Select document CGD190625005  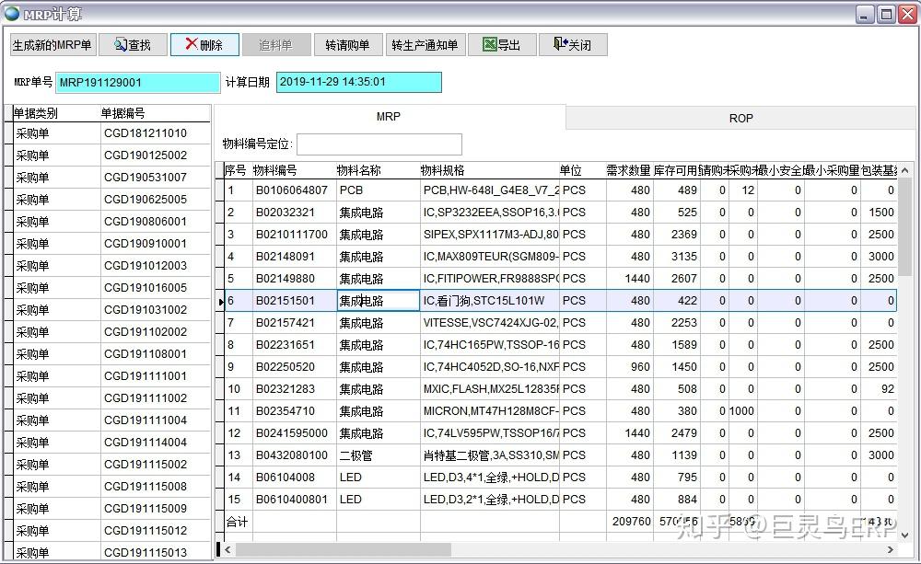tap(146, 200)
